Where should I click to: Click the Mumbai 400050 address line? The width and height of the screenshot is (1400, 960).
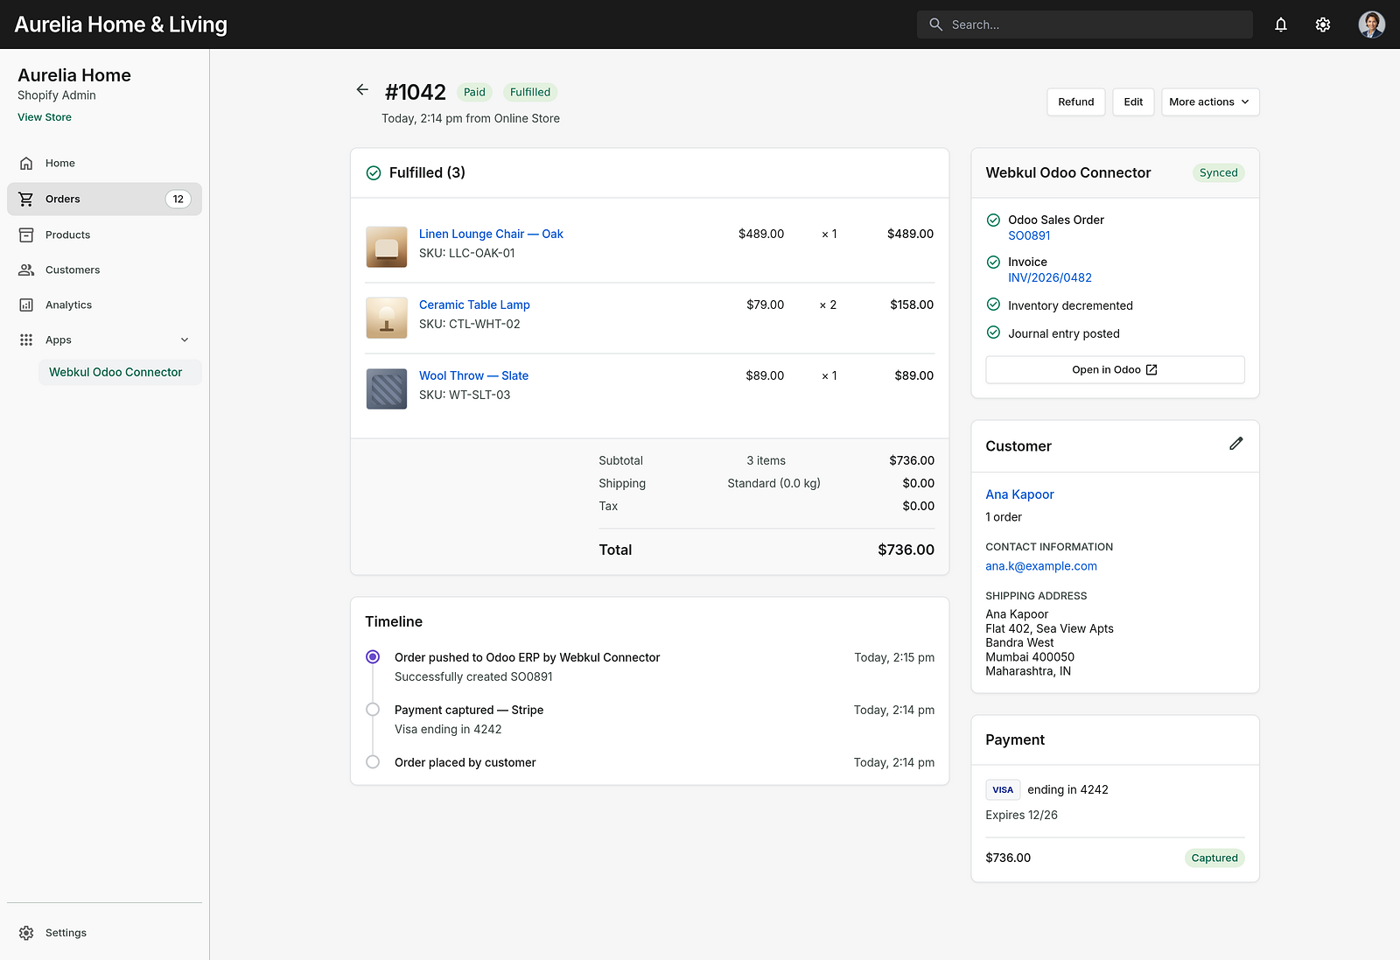point(1030,657)
